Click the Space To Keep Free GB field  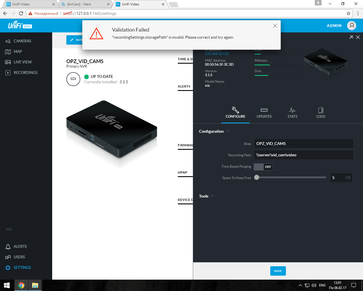click(x=341, y=178)
